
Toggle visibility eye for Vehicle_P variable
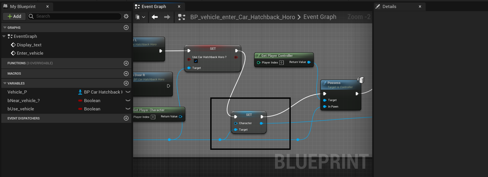pyautogui.click(x=128, y=92)
